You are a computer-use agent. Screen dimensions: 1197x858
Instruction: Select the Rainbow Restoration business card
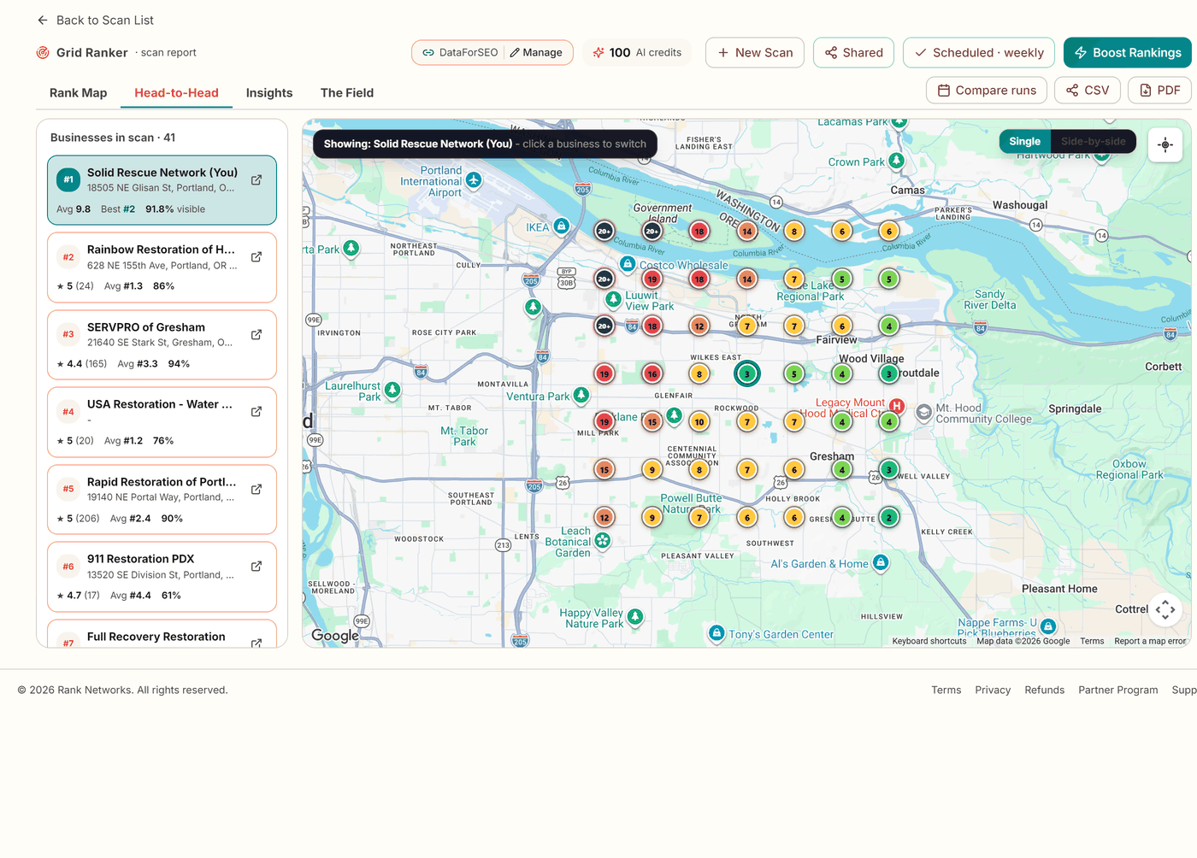click(x=162, y=267)
